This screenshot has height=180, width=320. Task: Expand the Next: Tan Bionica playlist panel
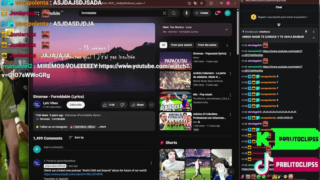(226, 29)
